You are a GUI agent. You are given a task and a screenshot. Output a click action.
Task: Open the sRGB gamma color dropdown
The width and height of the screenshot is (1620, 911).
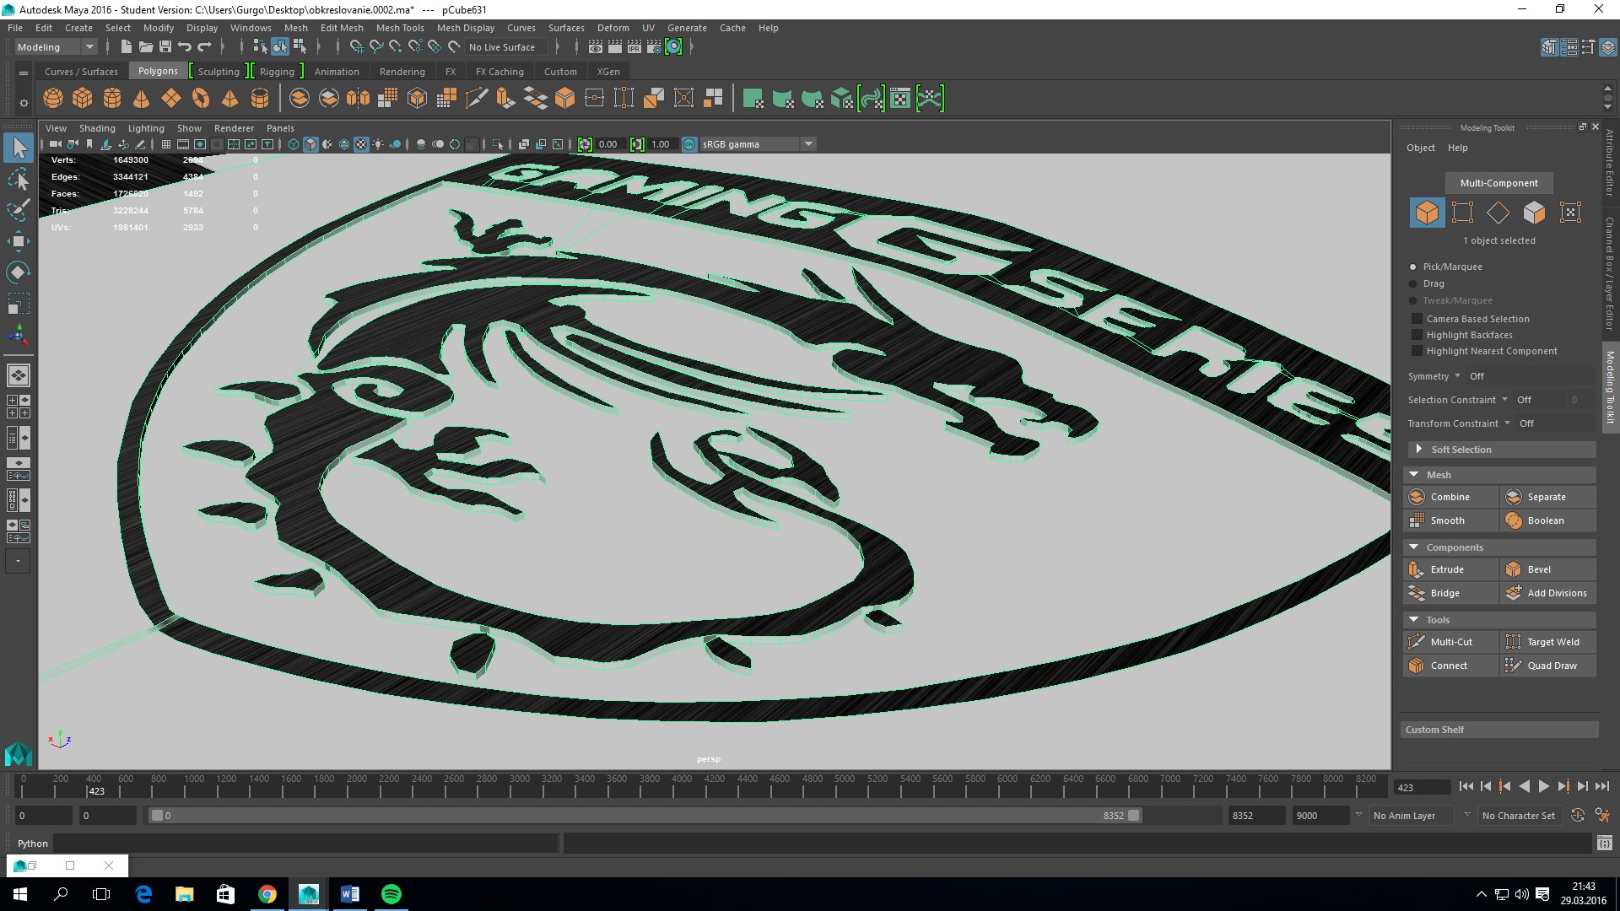click(808, 144)
